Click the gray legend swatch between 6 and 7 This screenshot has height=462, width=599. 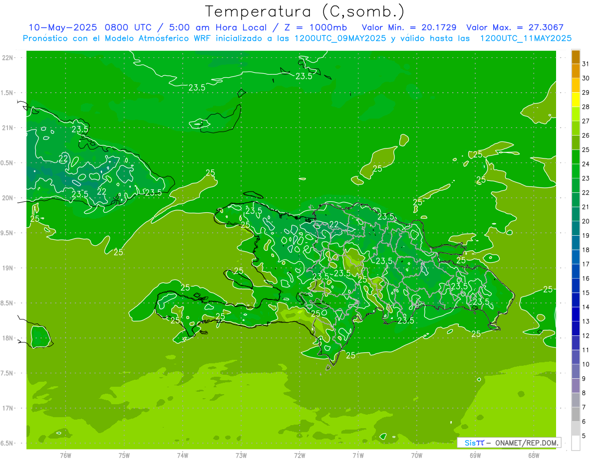pyautogui.click(x=576, y=414)
